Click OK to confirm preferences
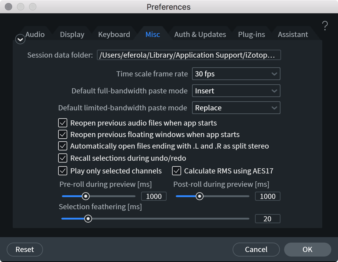This screenshot has height=262, width=338. [308, 250]
